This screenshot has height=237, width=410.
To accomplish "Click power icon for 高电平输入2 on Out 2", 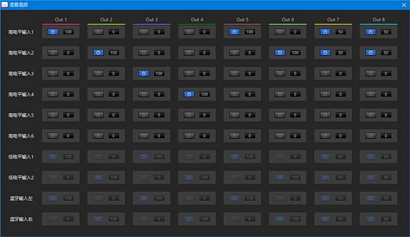I will 98,53.
